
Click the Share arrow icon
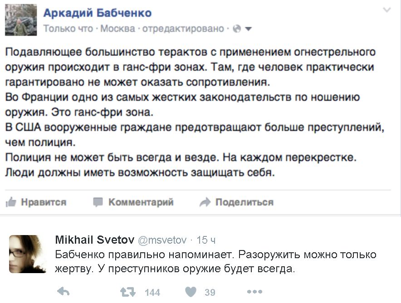point(205,202)
